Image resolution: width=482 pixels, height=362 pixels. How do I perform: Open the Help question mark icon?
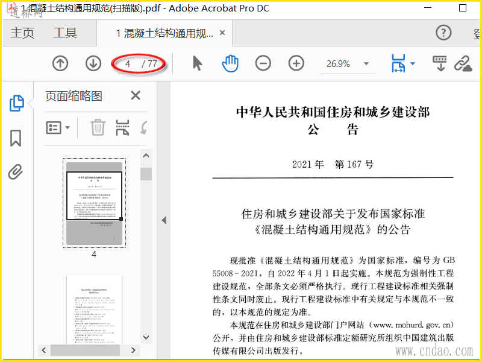tap(443, 33)
